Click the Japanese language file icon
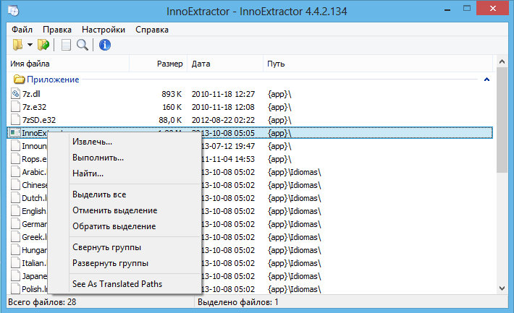Image resolution: width=514 pixels, height=313 pixels. (x=15, y=276)
